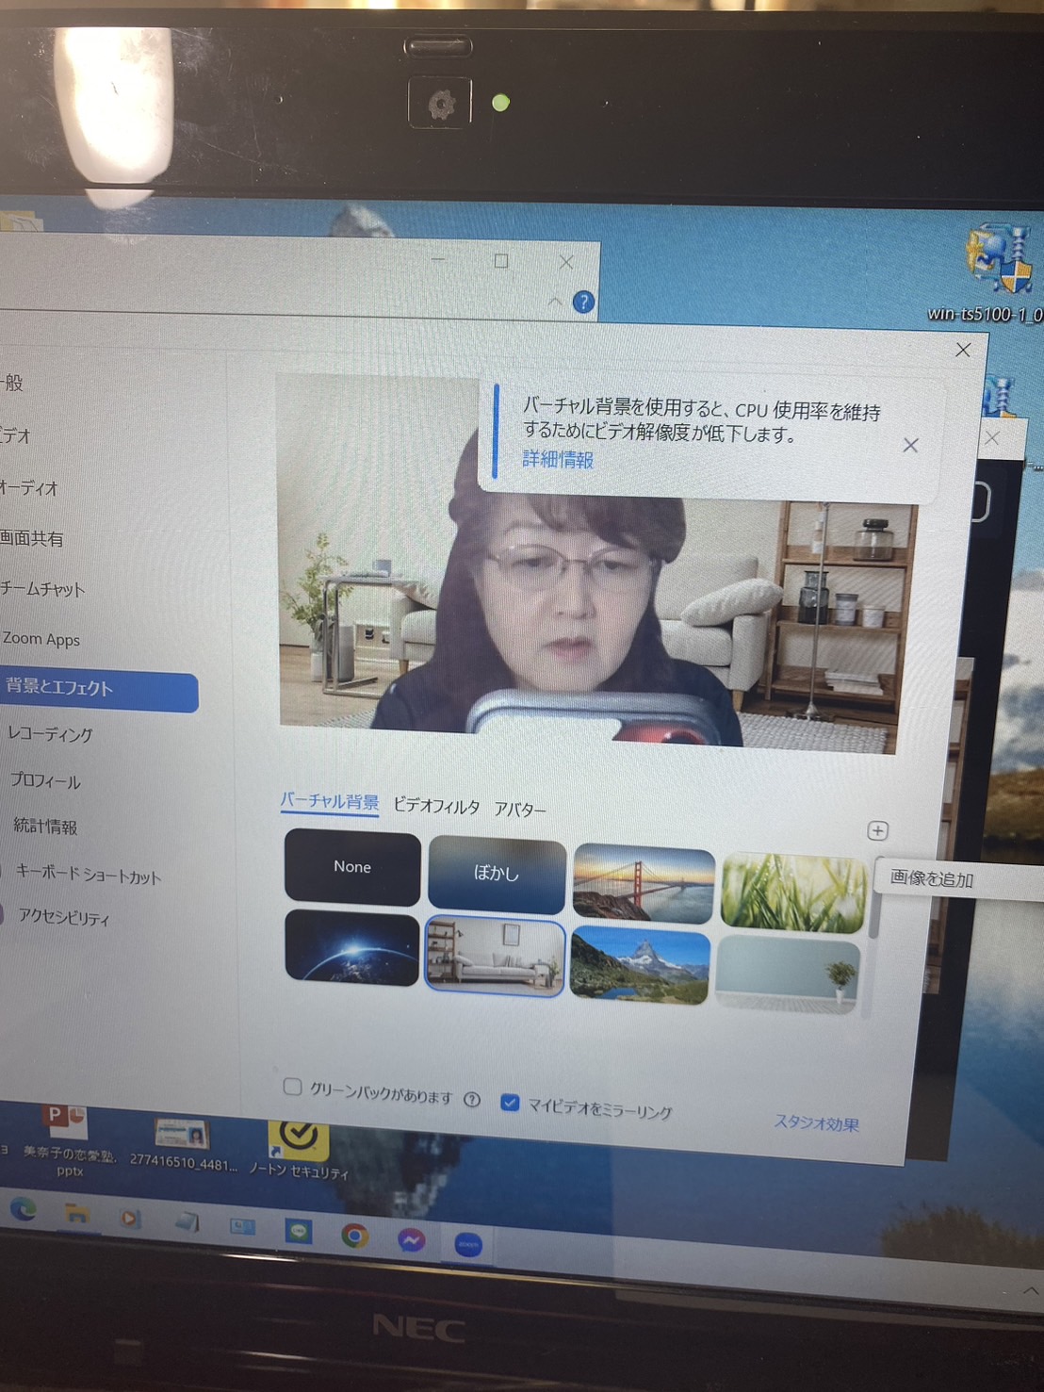Collapse chevron in background Zoom window
This screenshot has height=1392, width=1044.
tap(555, 301)
